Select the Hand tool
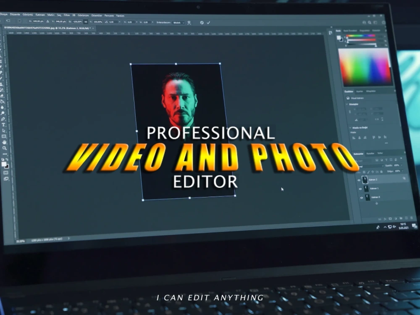 (x=4, y=142)
